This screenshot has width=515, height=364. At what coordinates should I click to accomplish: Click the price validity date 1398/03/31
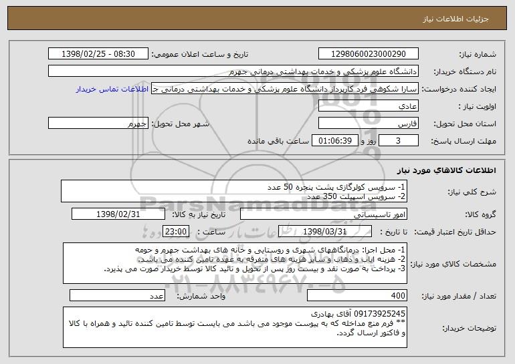tap(325, 232)
